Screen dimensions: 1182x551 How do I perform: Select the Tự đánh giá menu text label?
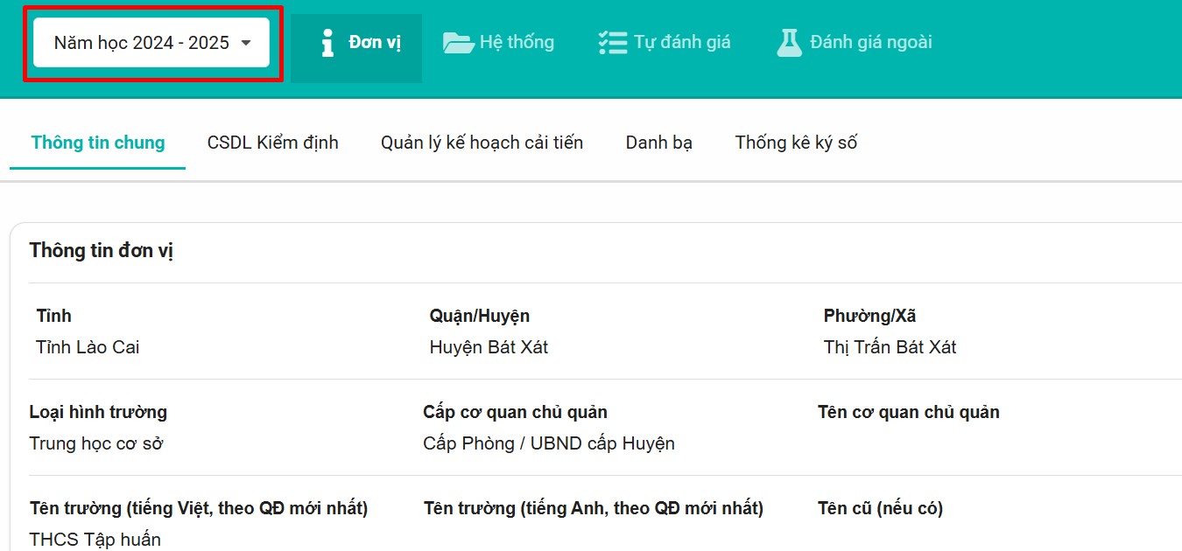682,42
